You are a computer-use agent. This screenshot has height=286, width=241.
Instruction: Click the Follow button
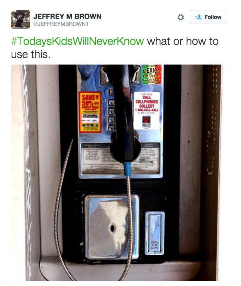coord(208,17)
